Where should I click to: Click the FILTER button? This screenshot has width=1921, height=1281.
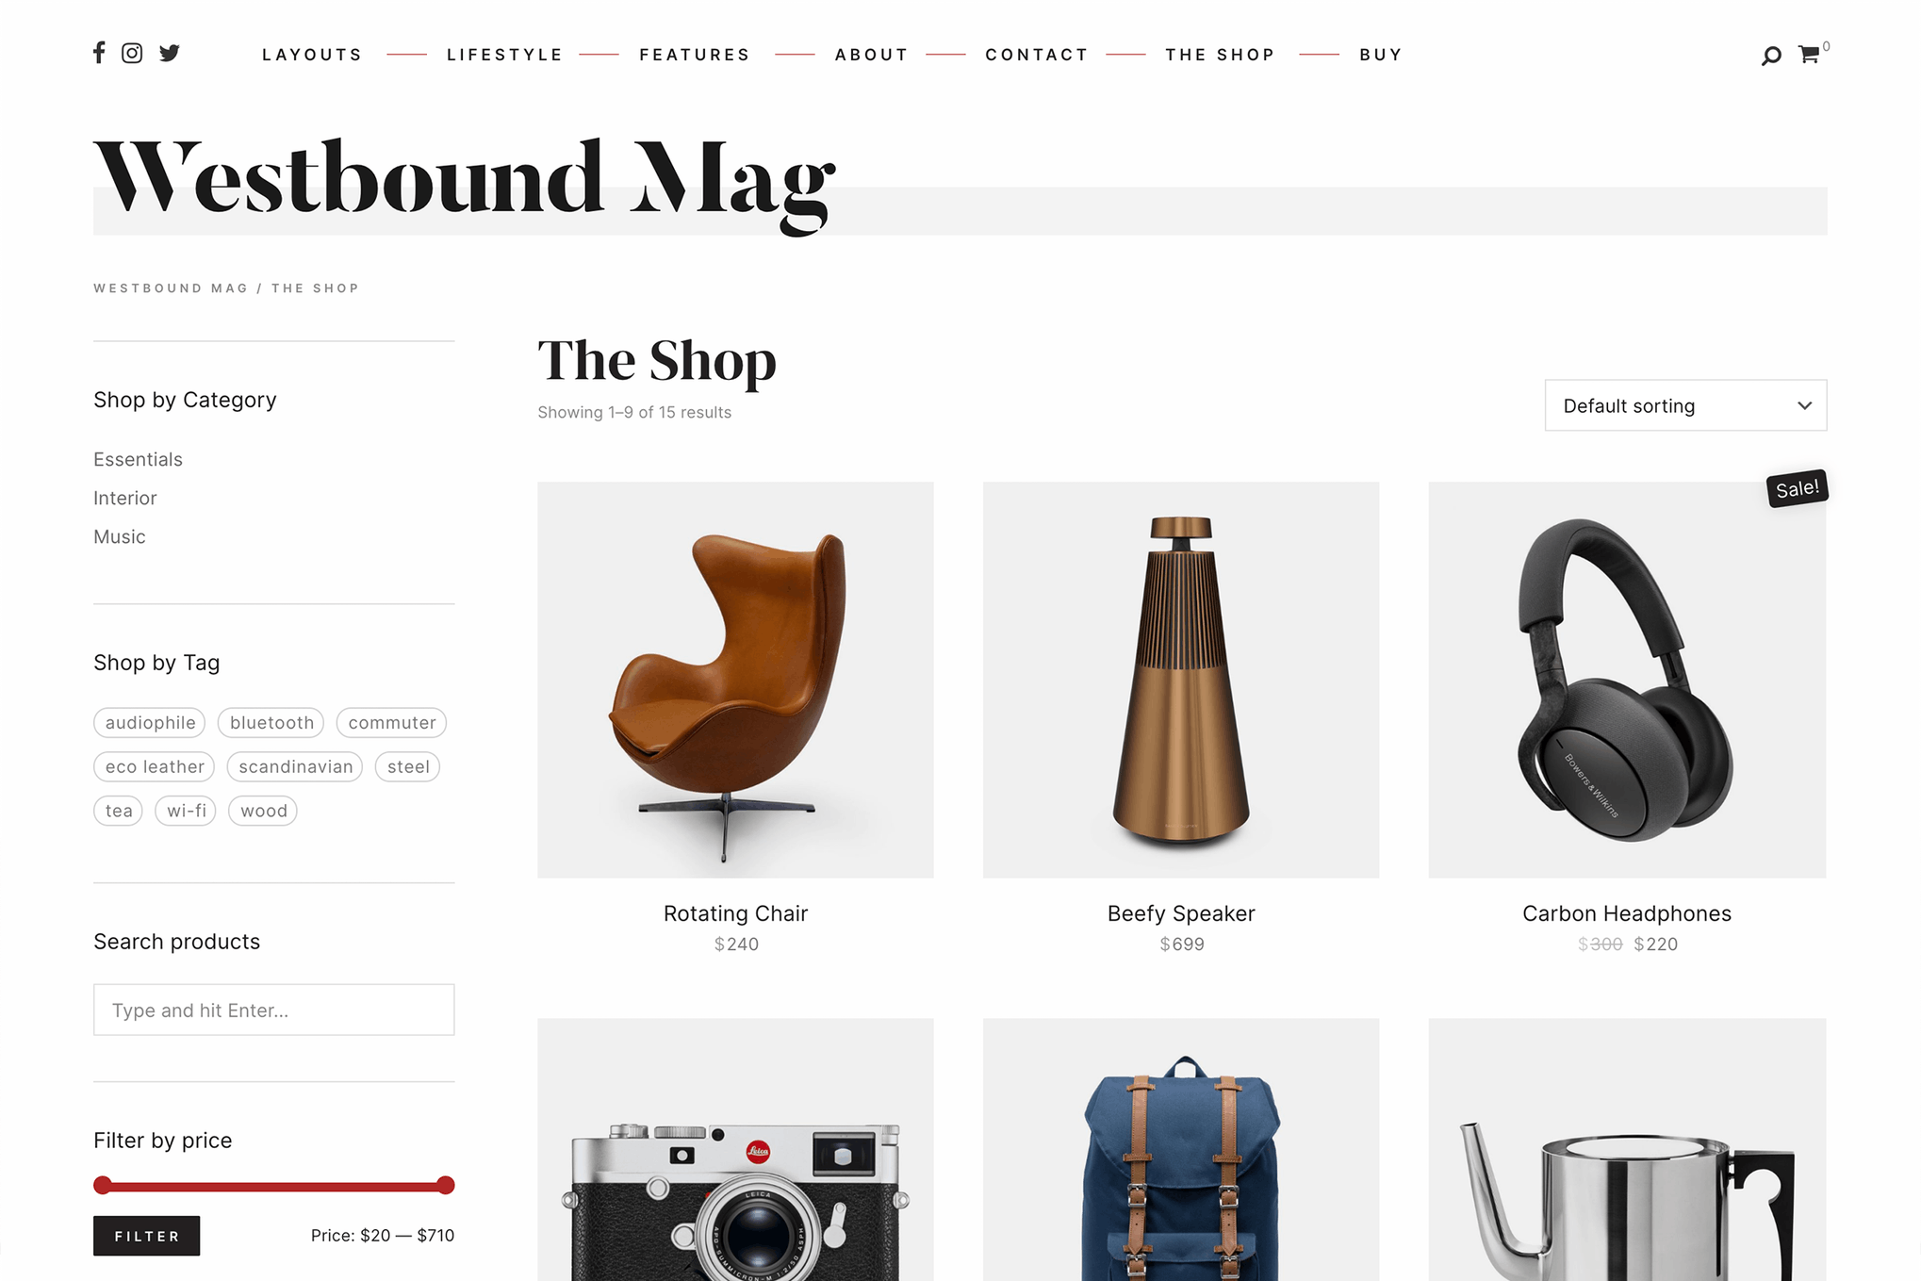(146, 1235)
